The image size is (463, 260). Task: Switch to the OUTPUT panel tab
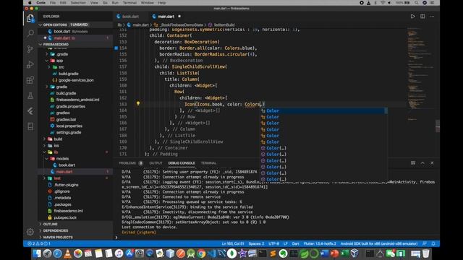coord(156,163)
